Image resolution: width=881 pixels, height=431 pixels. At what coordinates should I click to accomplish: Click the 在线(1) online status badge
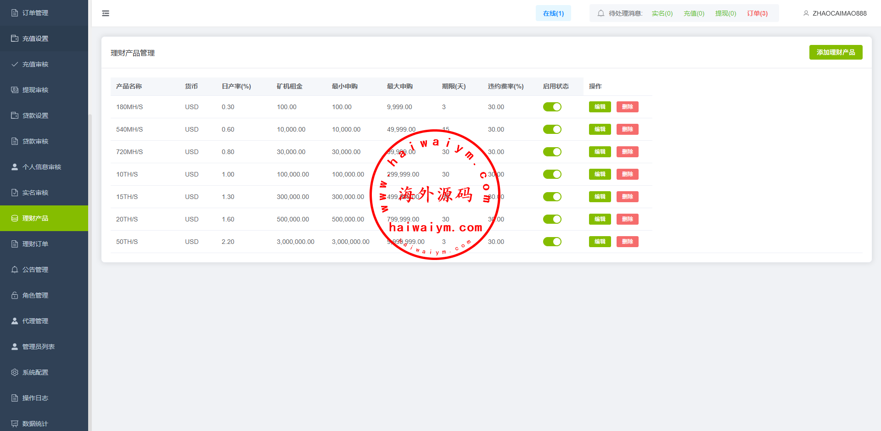click(553, 13)
